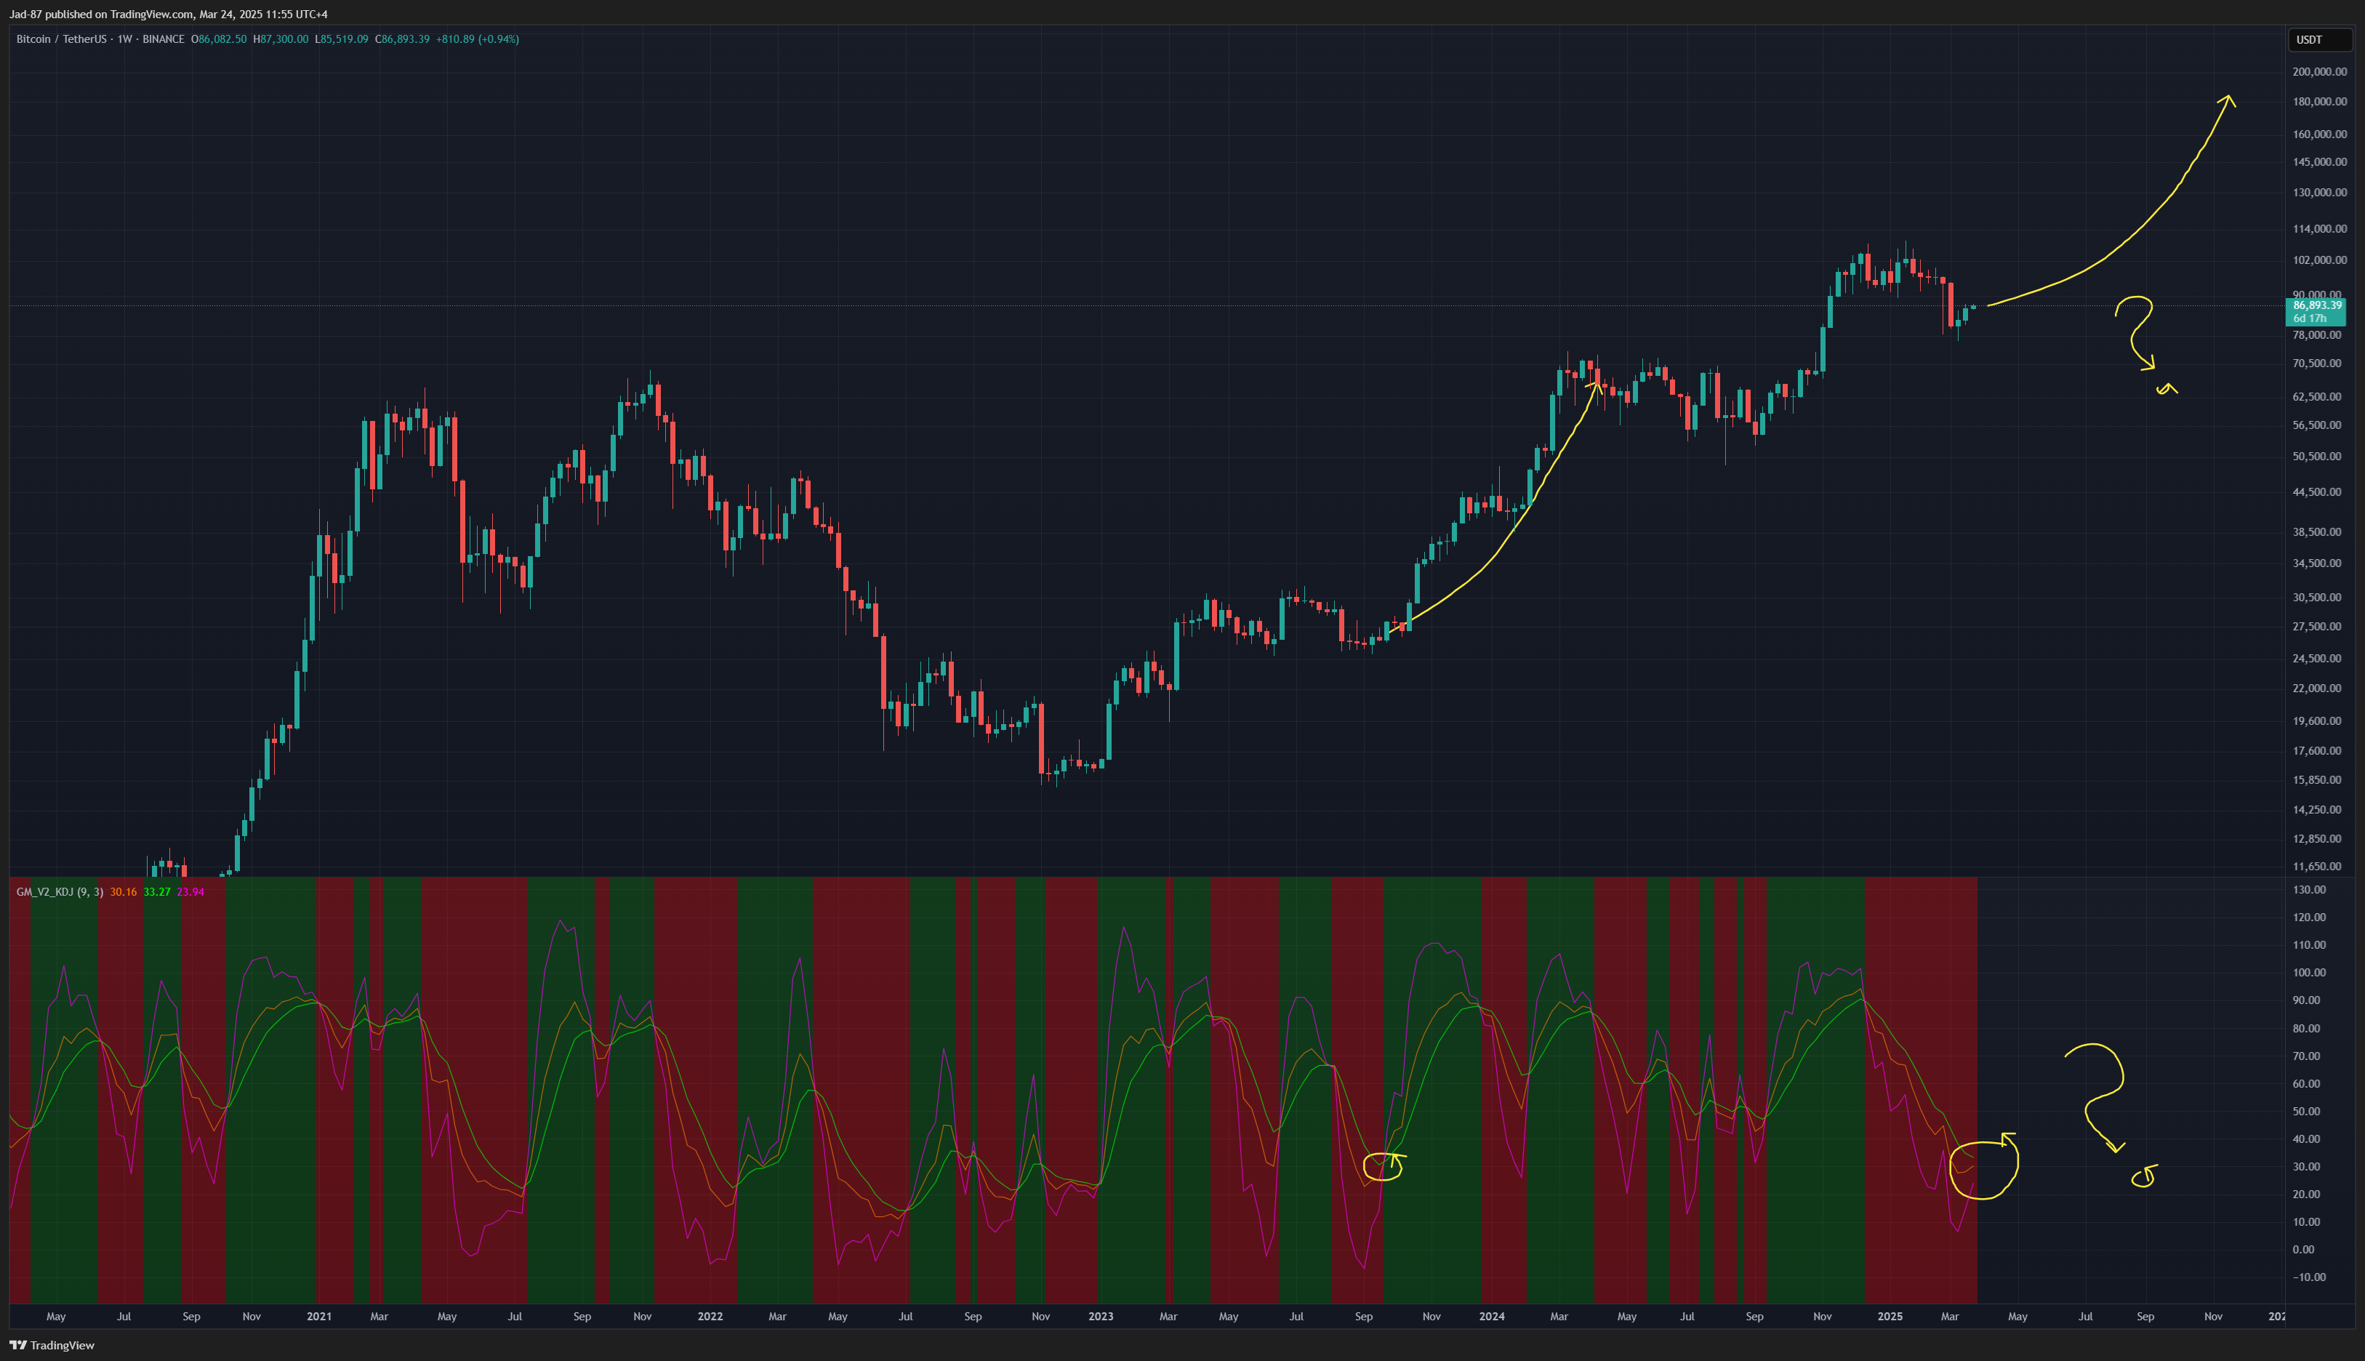Click the 34,500.00 price axis label

click(2317, 563)
